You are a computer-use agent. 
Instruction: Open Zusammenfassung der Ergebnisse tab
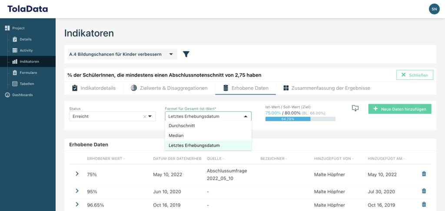[x=327, y=88]
